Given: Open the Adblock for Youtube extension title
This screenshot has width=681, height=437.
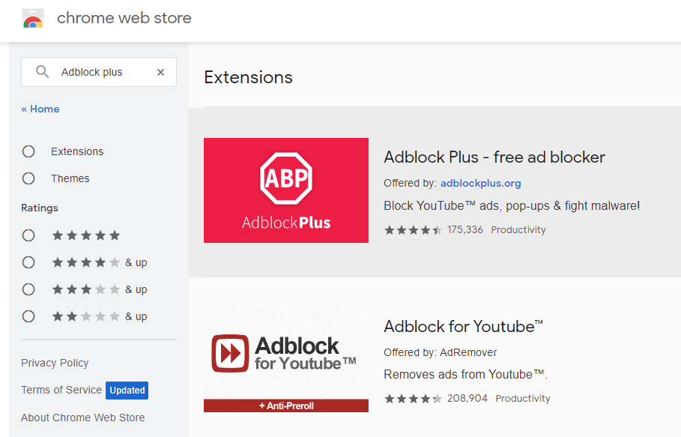Looking at the screenshot, I should tap(463, 326).
